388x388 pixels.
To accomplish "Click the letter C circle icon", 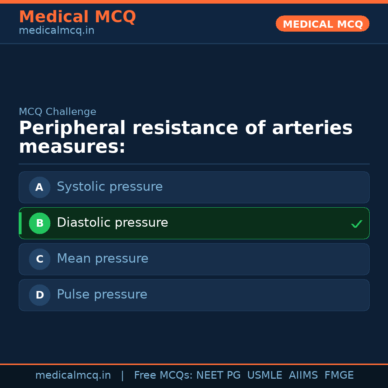I will (x=40, y=259).
